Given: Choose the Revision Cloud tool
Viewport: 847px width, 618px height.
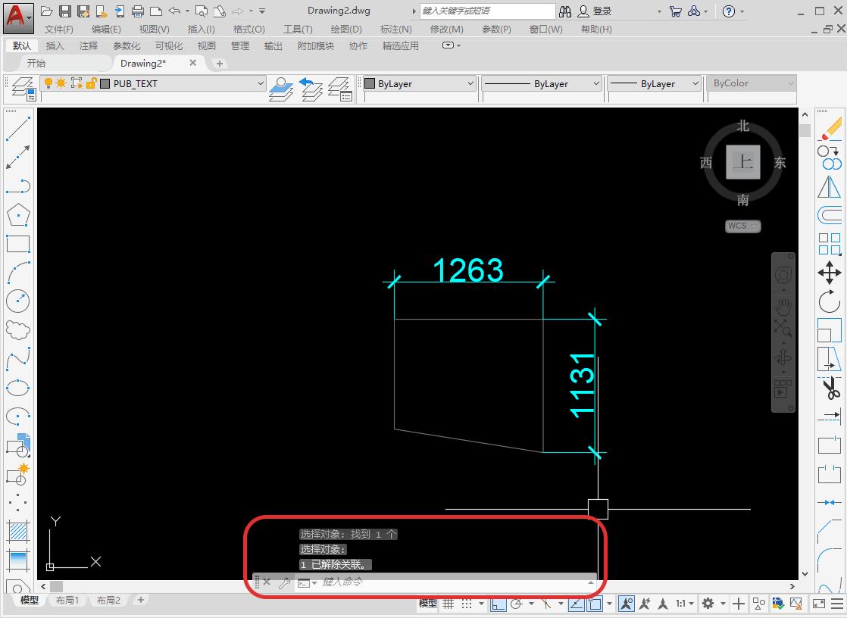Looking at the screenshot, I should [17, 330].
